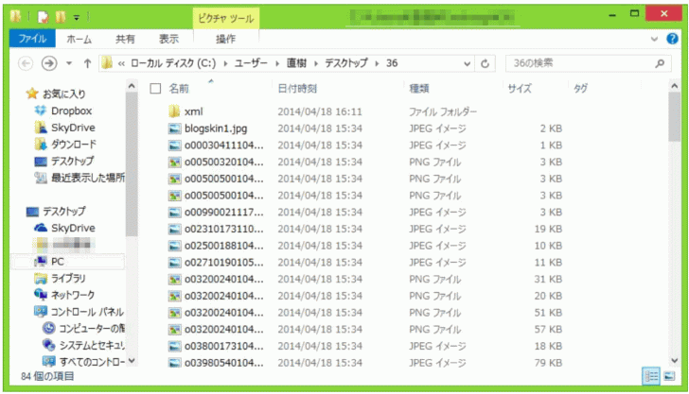Open the xml folder
689x394 pixels.
pos(192,111)
